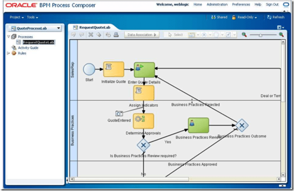
Task: Click the eraser icon in editor toolbar
Action: tap(99, 34)
